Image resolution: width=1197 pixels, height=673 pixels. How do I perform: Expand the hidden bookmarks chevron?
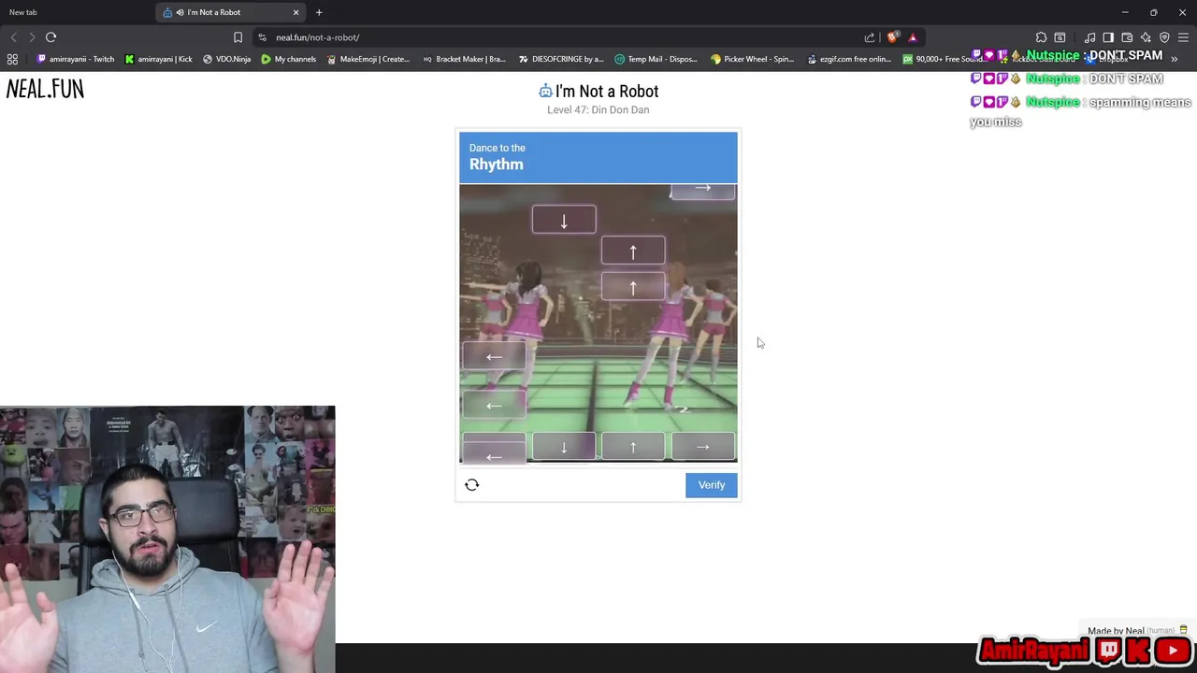1175,59
